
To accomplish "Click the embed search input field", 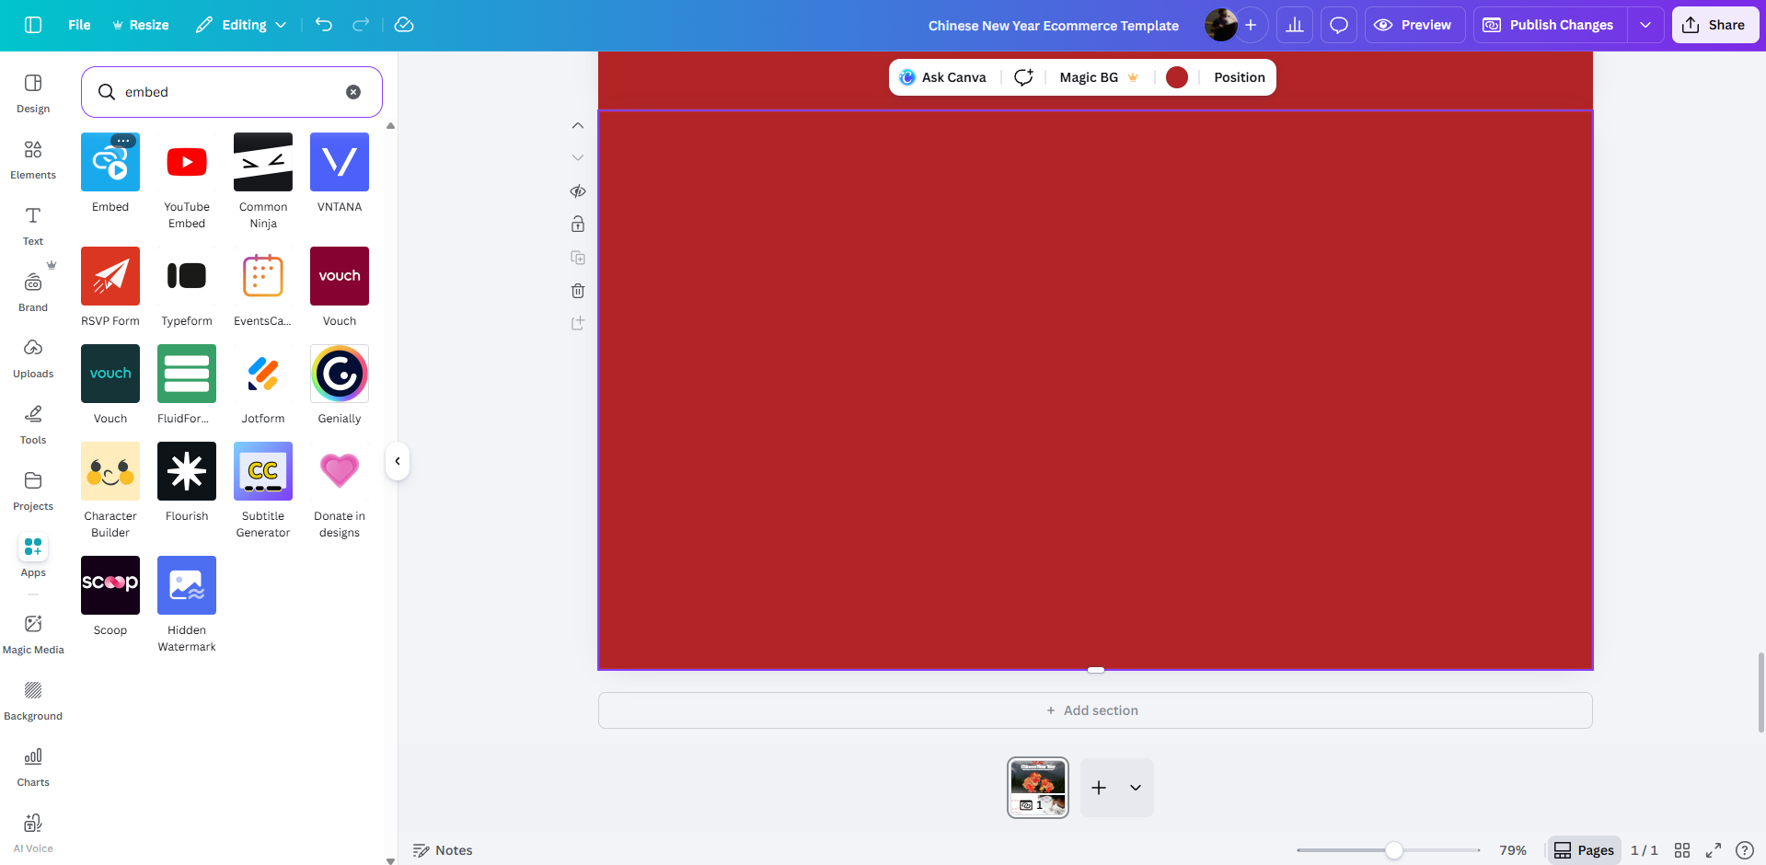I will point(230,92).
